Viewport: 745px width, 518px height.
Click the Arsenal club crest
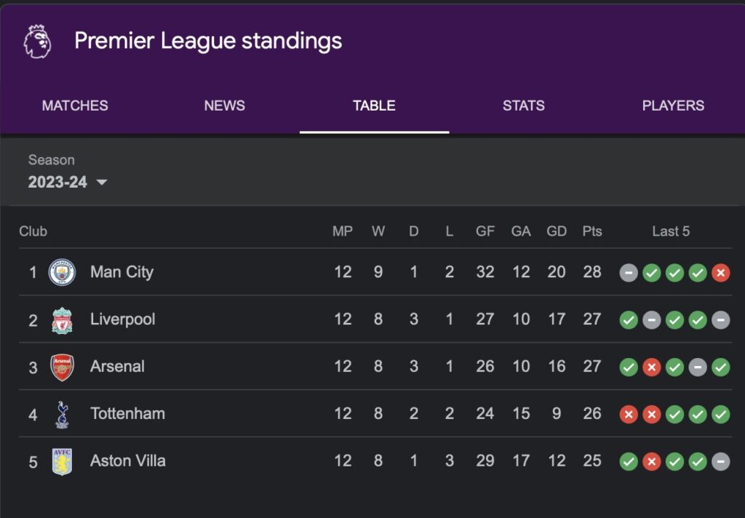63,367
